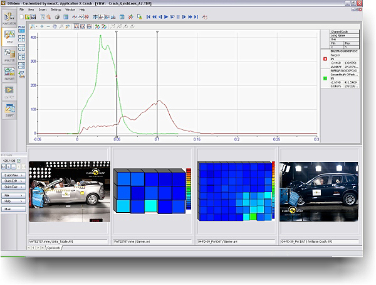Open the NAVIGATOR panel in sidebar
The width and height of the screenshot is (376, 285).
coord(9,18)
